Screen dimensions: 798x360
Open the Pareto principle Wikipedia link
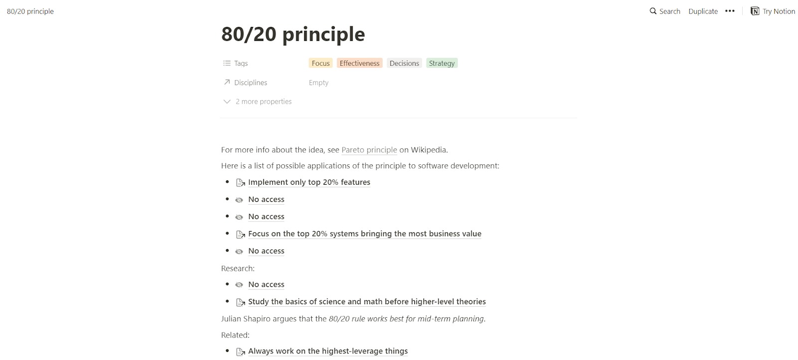tap(369, 150)
